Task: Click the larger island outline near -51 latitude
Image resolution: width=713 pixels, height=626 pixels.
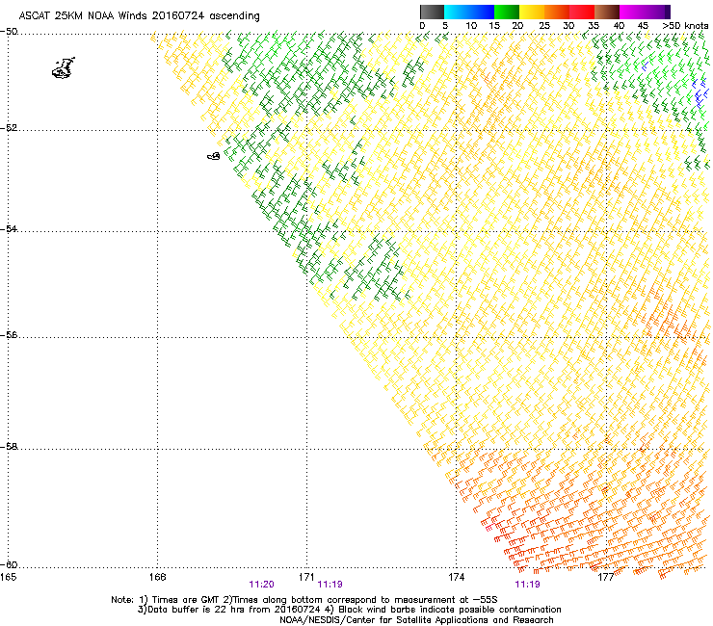Action: 64,68
